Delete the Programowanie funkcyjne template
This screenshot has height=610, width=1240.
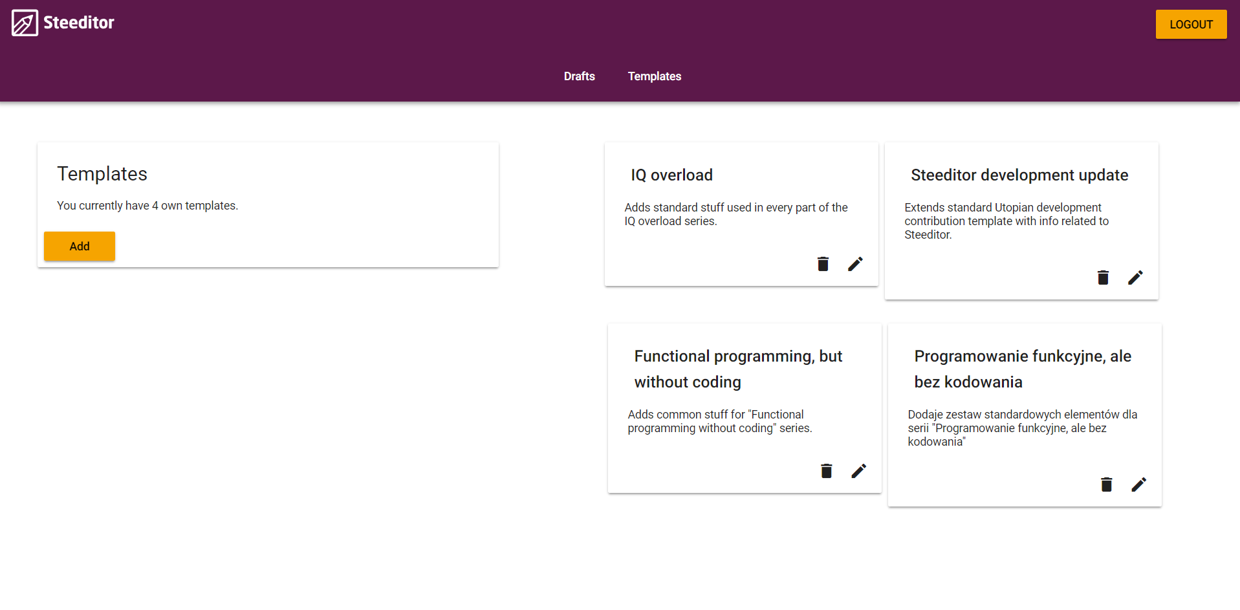pos(1106,485)
